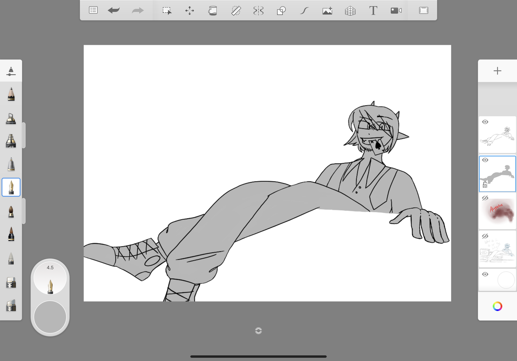Image resolution: width=517 pixels, height=361 pixels.
Task: Open the background color circle
Action: (506, 280)
